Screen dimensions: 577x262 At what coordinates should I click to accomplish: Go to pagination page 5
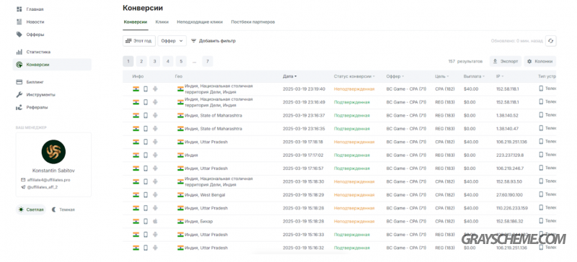pos(181,61)
